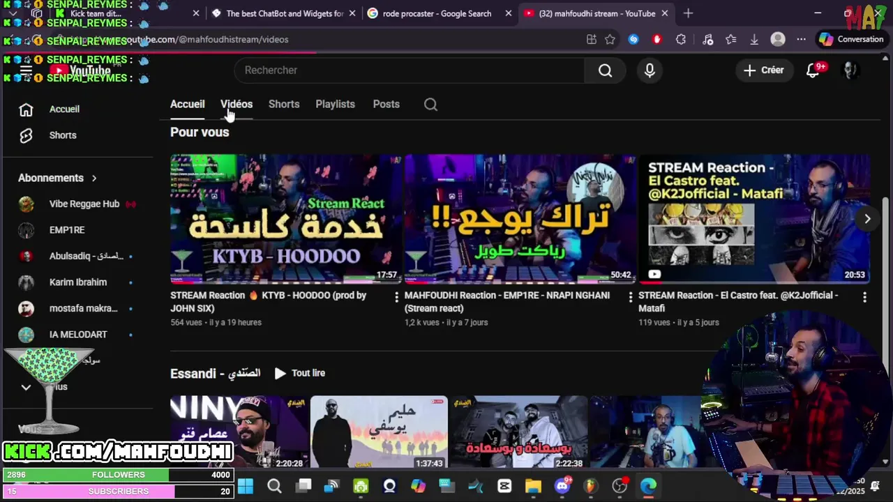Open the Karim Ibrahim subscription
Viewport: 893px width, 502px height.
(x=77, y=282)
